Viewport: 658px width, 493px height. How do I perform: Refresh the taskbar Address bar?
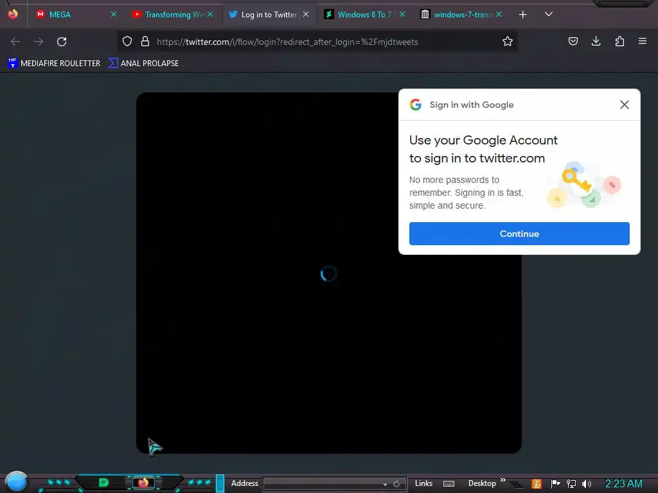(x=396, y=484)
